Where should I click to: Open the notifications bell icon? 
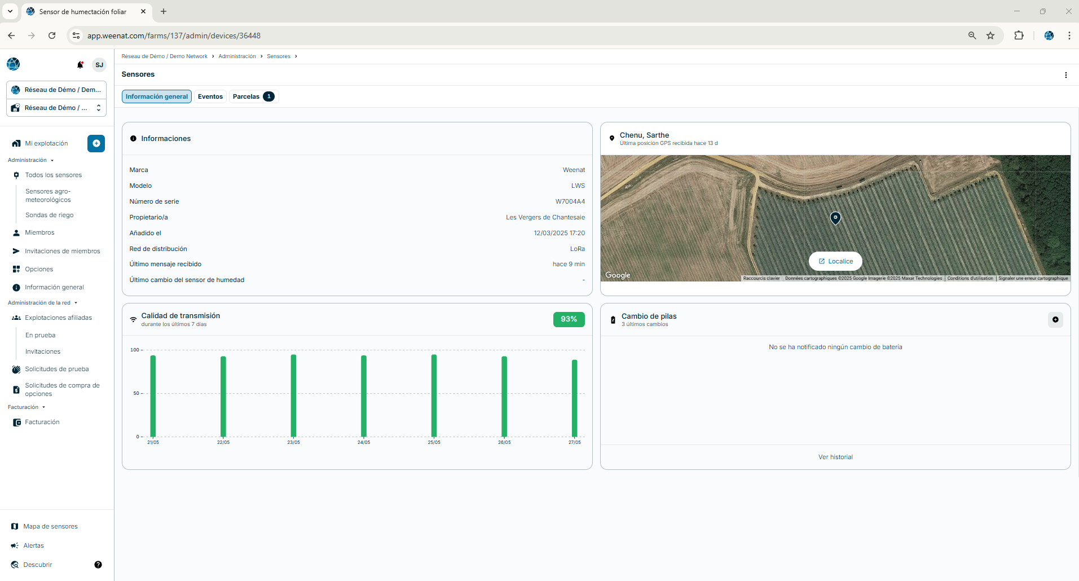[x=80, y=65]
